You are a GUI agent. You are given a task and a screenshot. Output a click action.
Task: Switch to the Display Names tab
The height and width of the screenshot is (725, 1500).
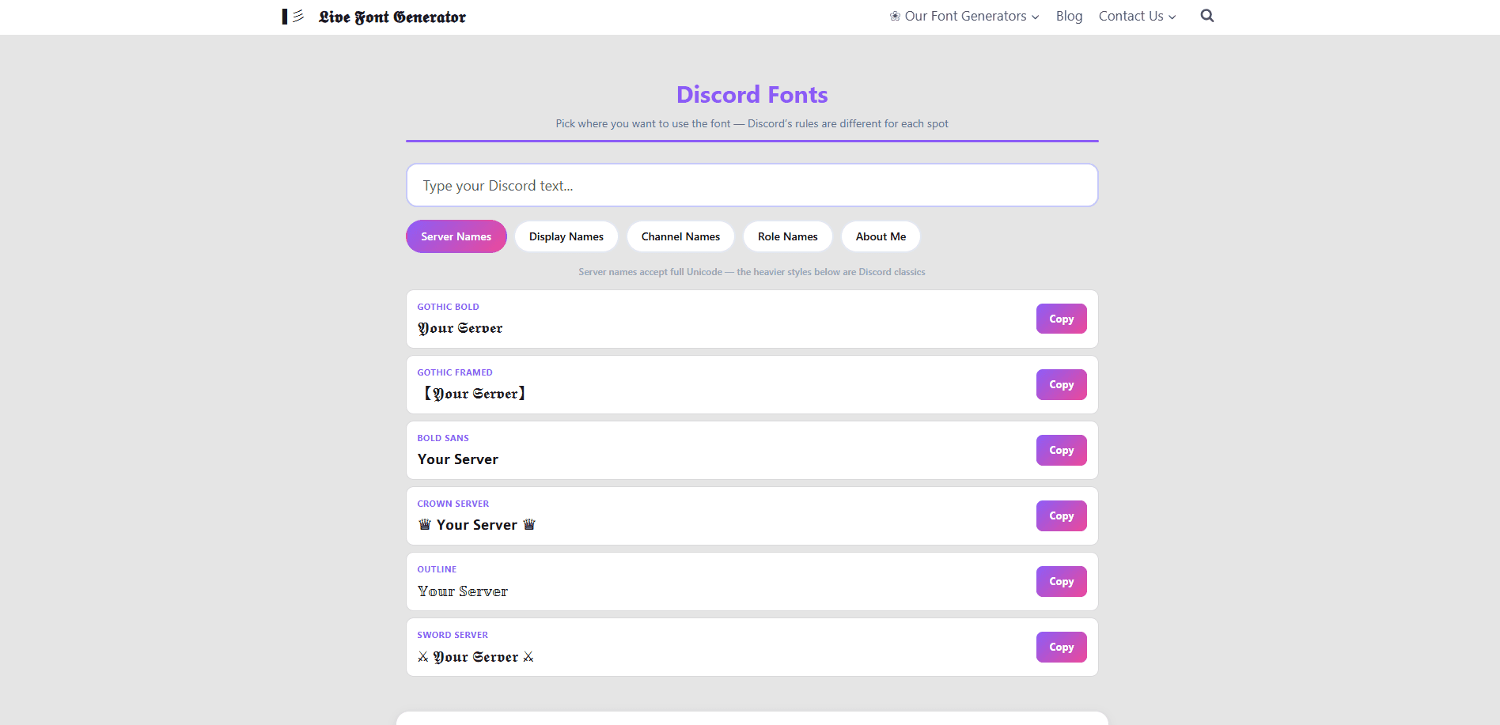pyautogui.click(x=566, y=236)
